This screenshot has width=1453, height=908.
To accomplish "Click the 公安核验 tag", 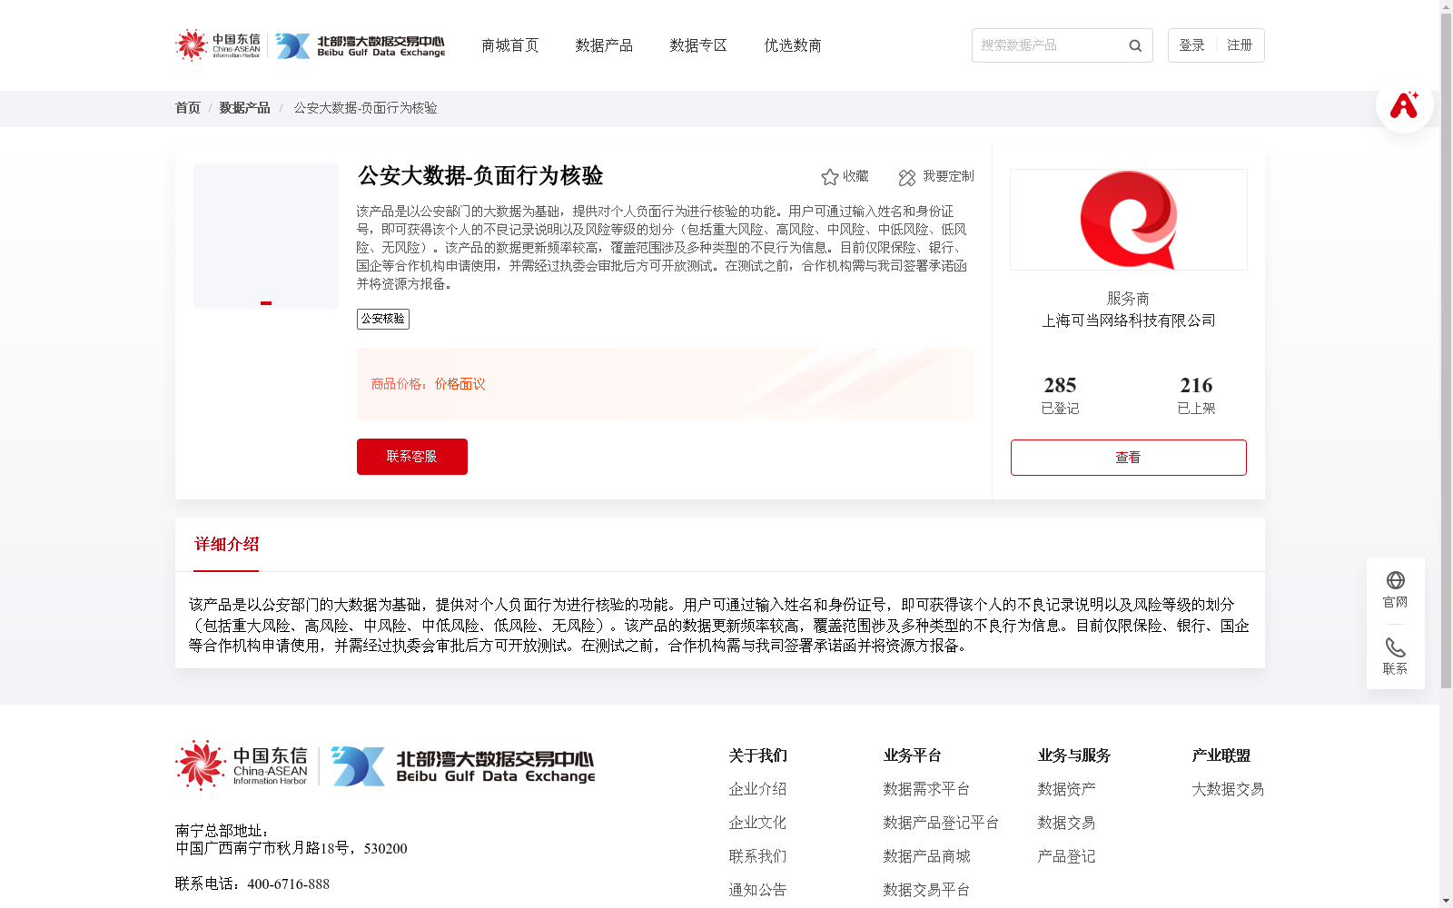I will pyautogui.click(x=383, y=319).
